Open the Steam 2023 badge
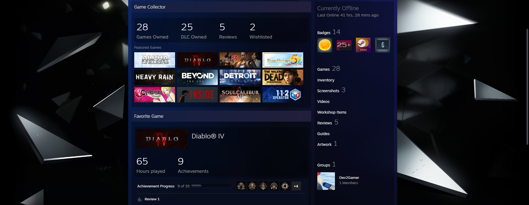 pyautogui.click(x=363, y=45)
